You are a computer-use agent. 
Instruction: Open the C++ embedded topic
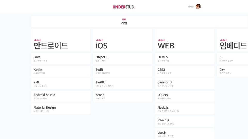coord(233,71)
